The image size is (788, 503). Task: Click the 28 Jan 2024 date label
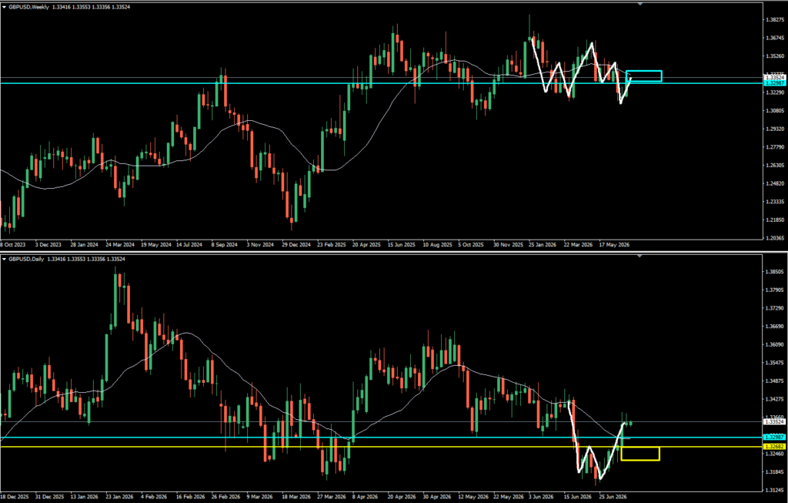tap(84, 245)
